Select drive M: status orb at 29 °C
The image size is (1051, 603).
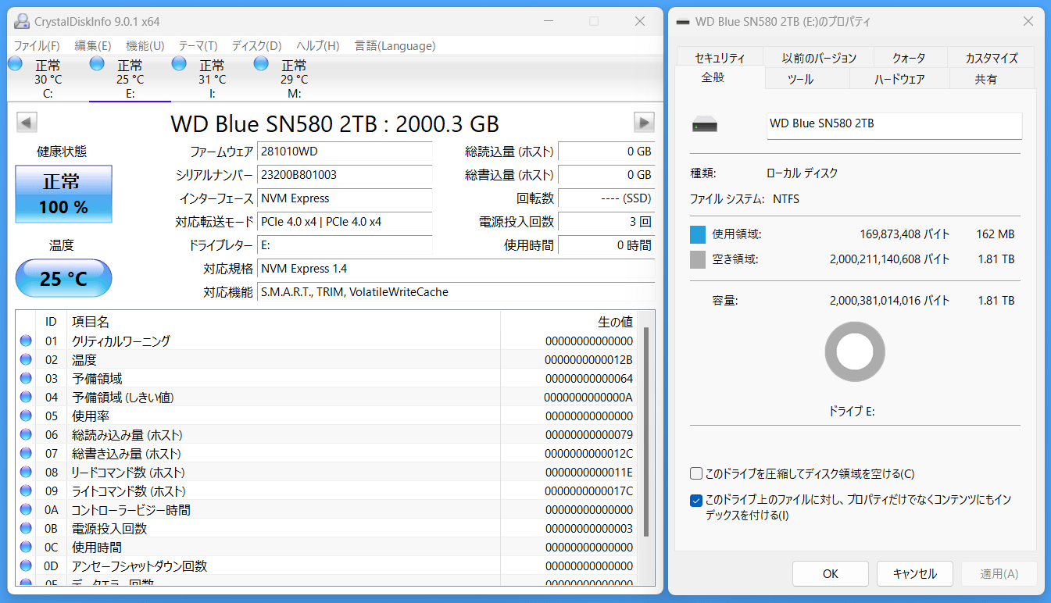click(x=261, y=63)
